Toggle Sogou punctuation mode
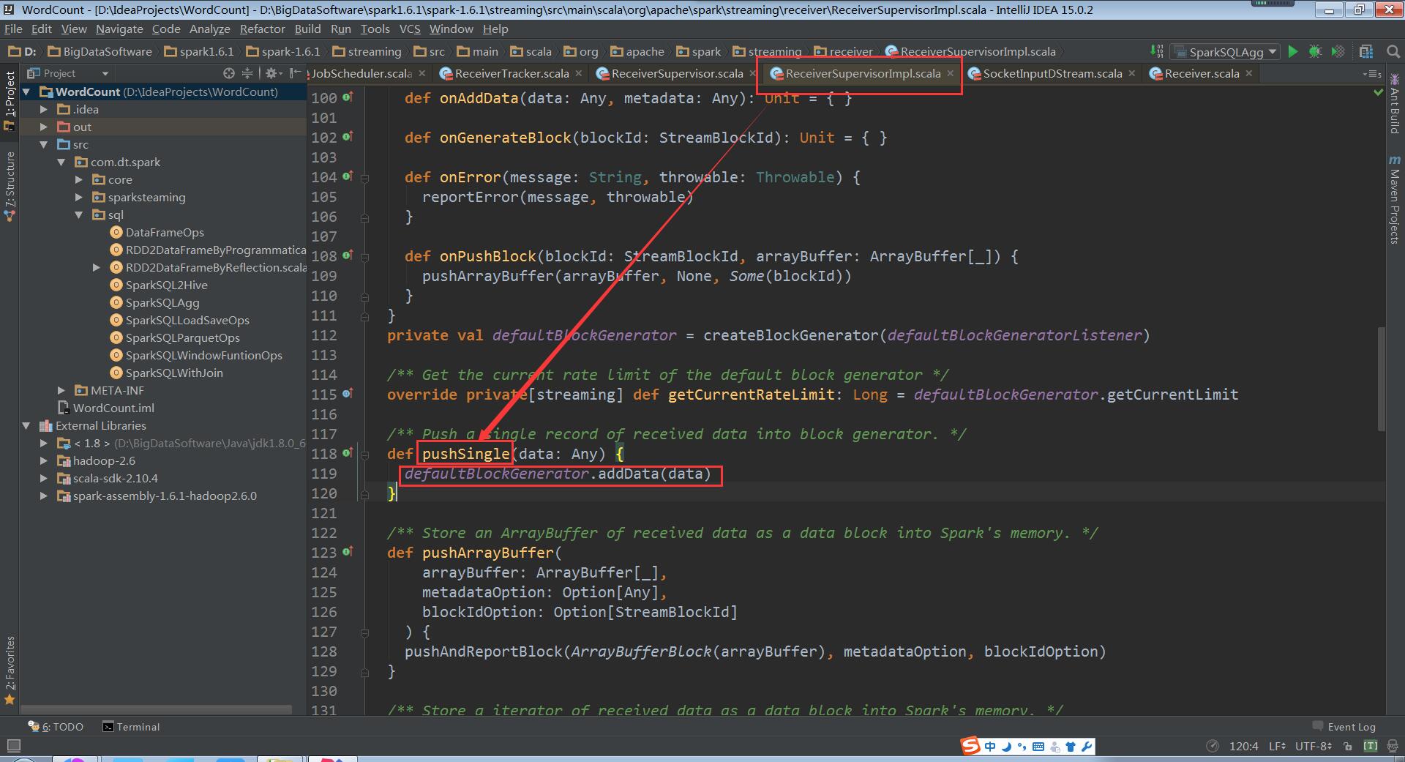This screenshot has width=1405, height=762. (x=1022, y=747)
